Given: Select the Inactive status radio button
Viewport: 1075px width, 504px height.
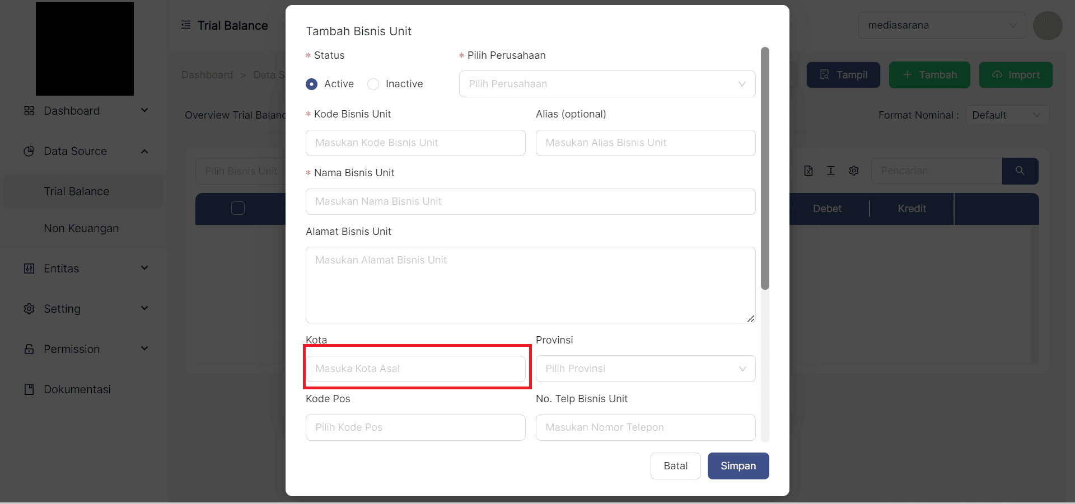Looking at the screenshot, I should pyautogui.click(x=373, y=84).
